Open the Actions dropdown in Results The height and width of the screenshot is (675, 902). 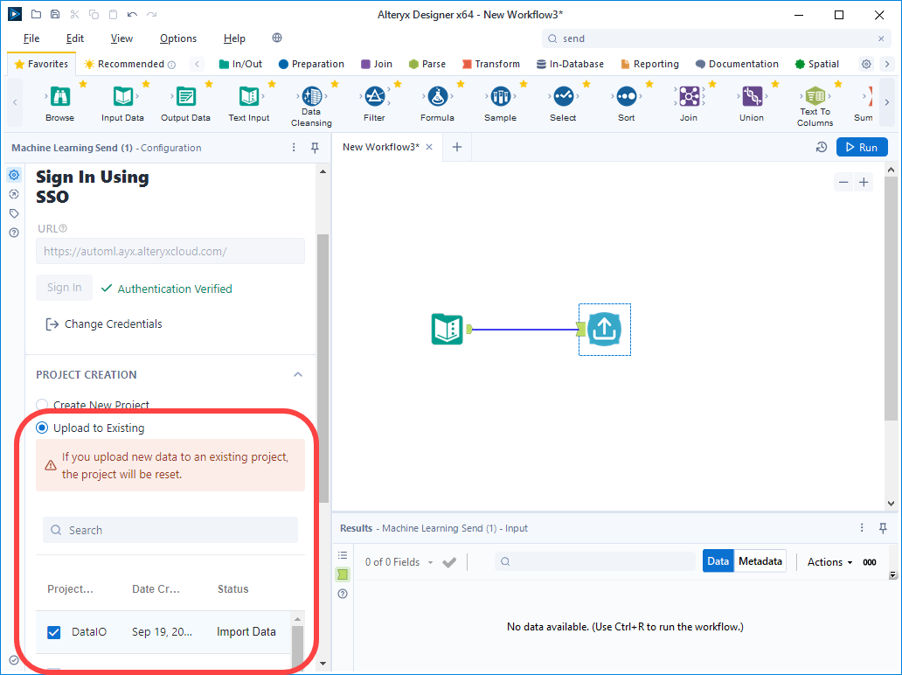(829, 562)
